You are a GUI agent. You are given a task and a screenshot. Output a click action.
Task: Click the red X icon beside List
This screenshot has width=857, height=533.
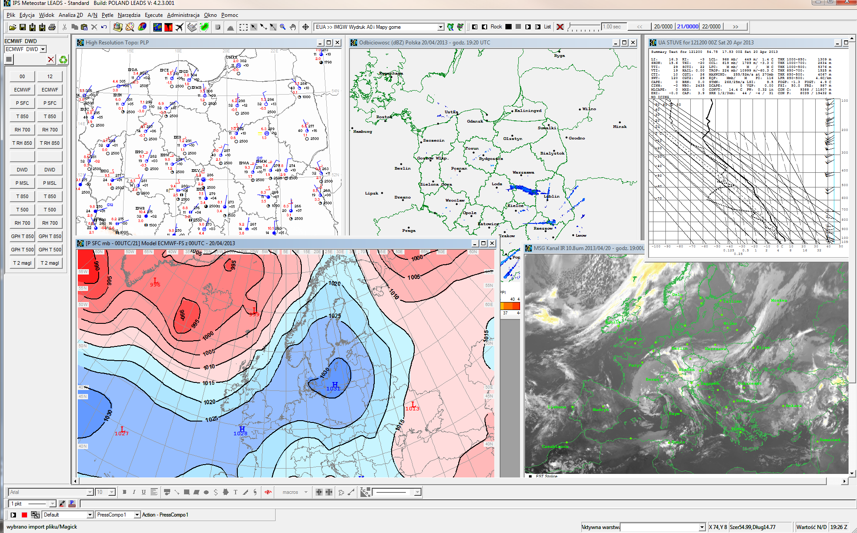560,27
